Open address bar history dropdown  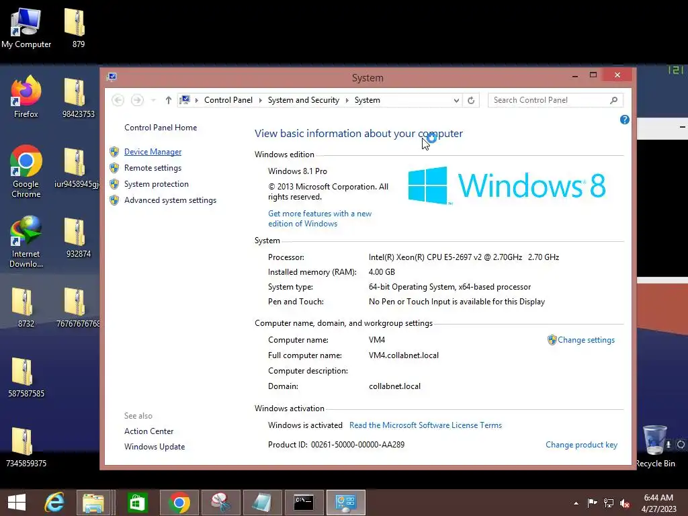pos(456,100)
